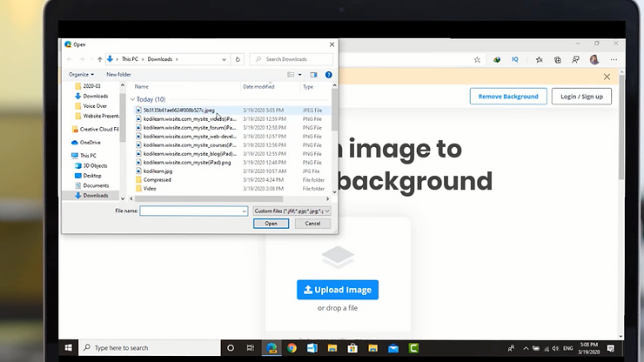This screenshot has height=362, width=644.
Task: Open Desktop in navigation pane
Action: tap(88, 176)
